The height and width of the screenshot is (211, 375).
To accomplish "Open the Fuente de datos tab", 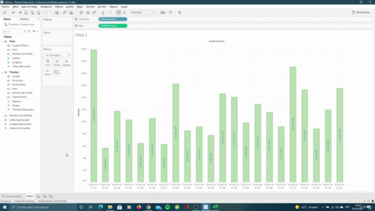I will tap(12, 196).
